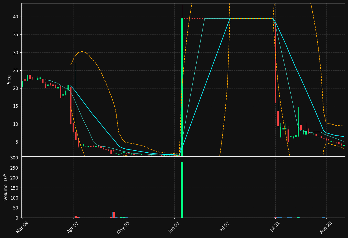
Task: Click the 'Aug 28' date label
Action: pos(326,227)
